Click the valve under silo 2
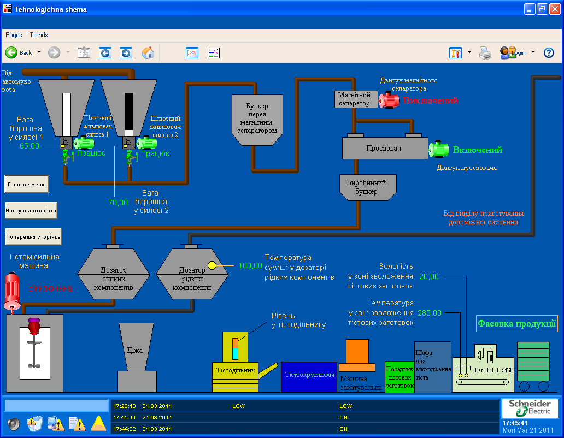The width and height of the screenshot is (564, 438). coord(131,157)
